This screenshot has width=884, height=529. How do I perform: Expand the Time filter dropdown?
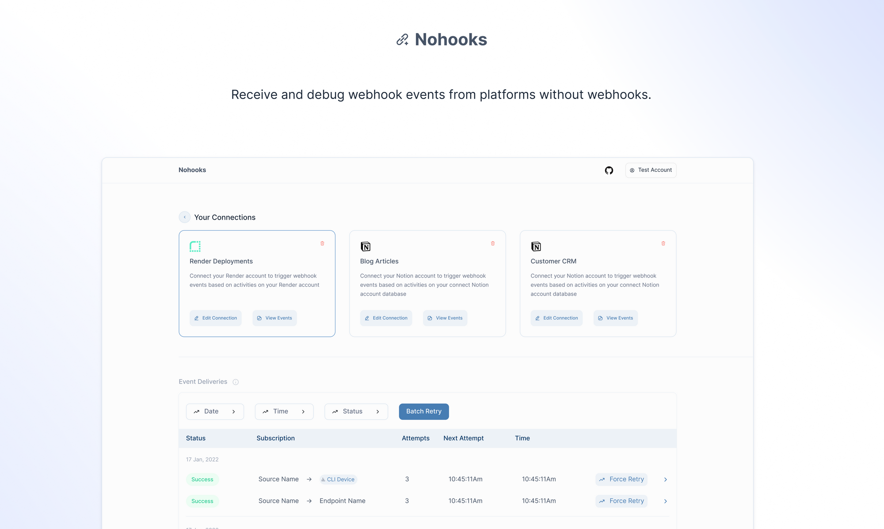tap(284, 411)
